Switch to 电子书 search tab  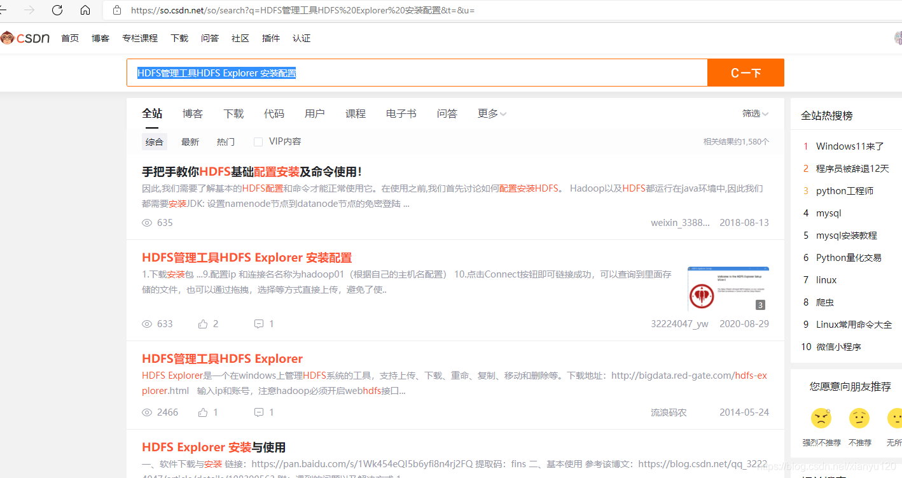click(x=401, y=113)
